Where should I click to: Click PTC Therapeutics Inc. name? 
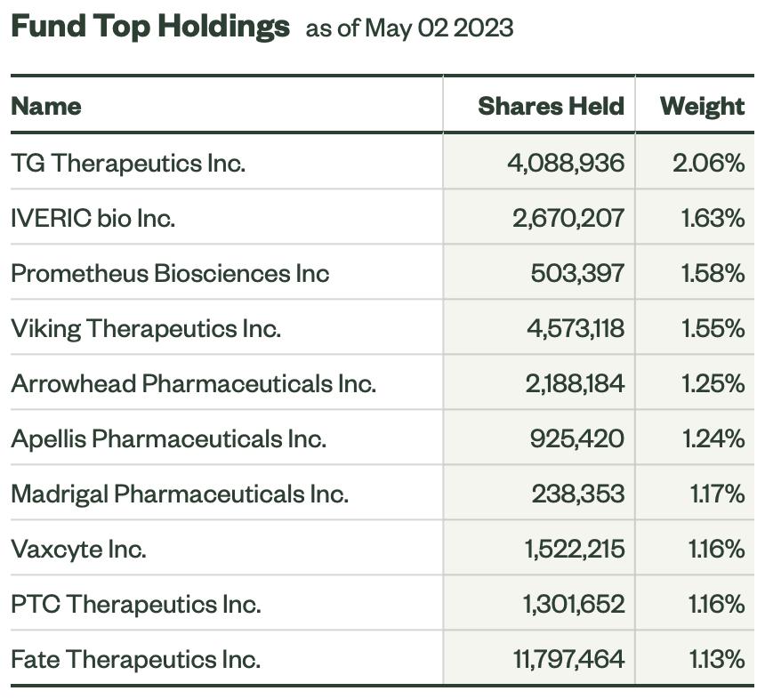tap(135, 605)
